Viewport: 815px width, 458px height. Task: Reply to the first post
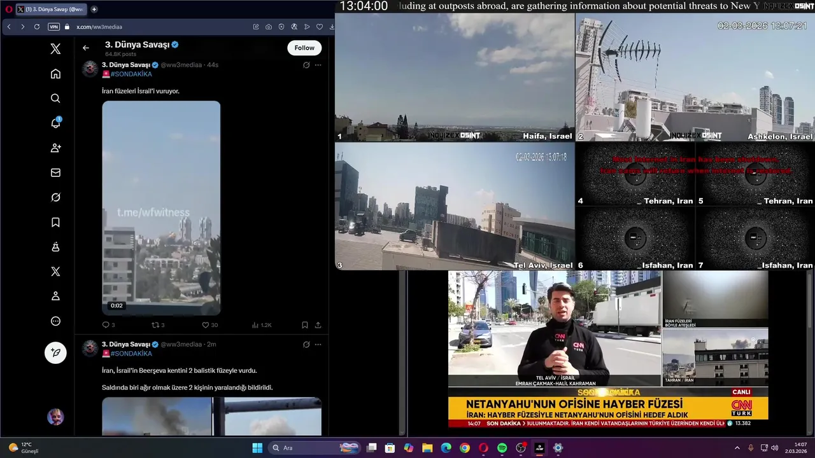click(108, 325)
